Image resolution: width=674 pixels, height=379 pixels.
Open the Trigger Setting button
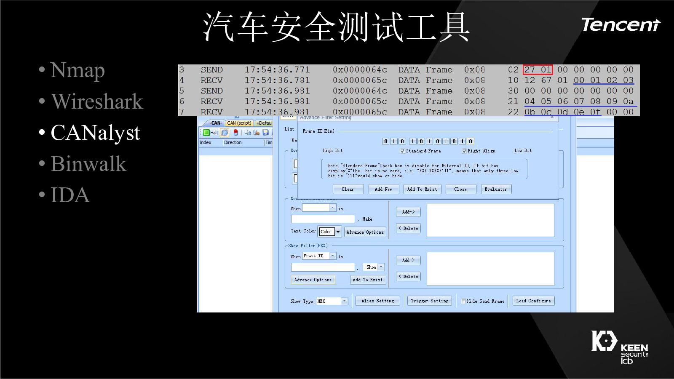(430, 301)
